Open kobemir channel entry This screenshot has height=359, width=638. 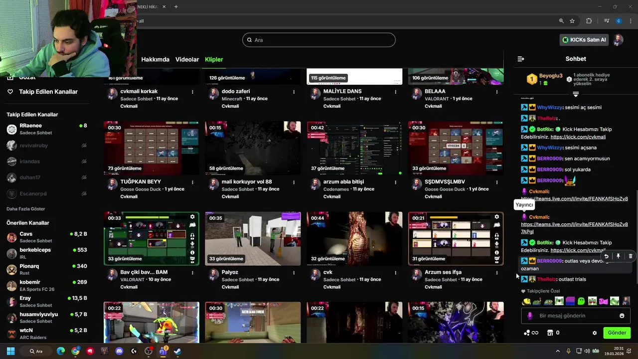(x=47, y=285)
